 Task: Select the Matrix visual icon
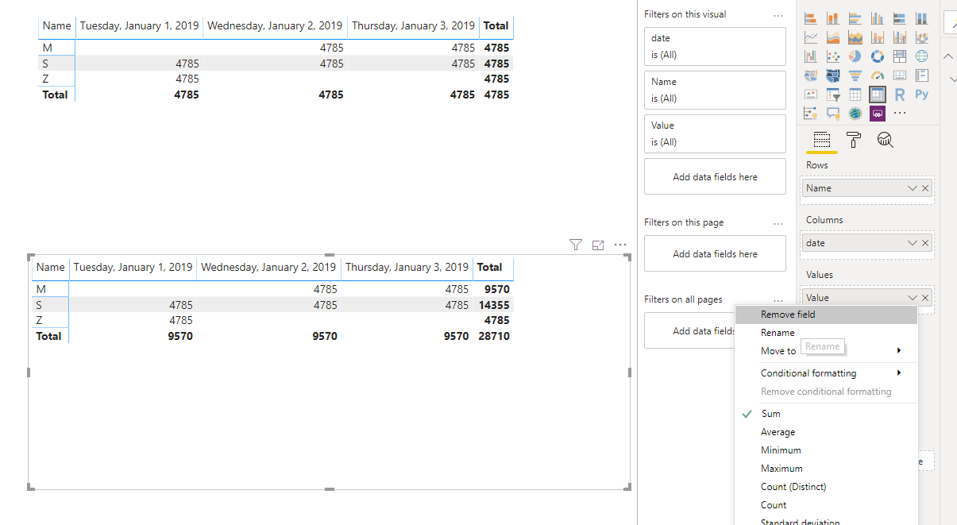pyautogui.click(x=878, y=95)
